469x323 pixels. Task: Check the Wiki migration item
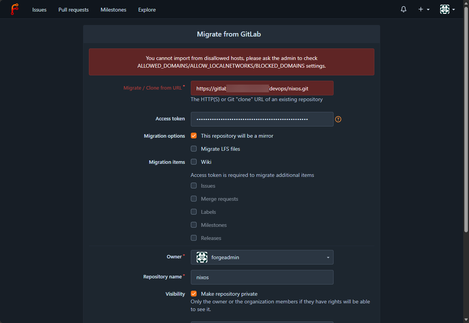194,162
